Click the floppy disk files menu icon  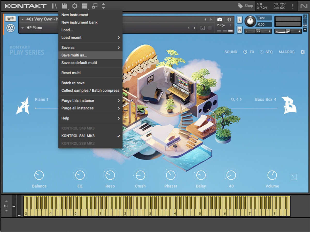point(65,6)
